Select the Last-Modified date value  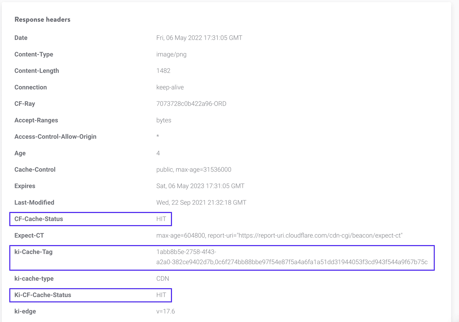pos(201,202)
